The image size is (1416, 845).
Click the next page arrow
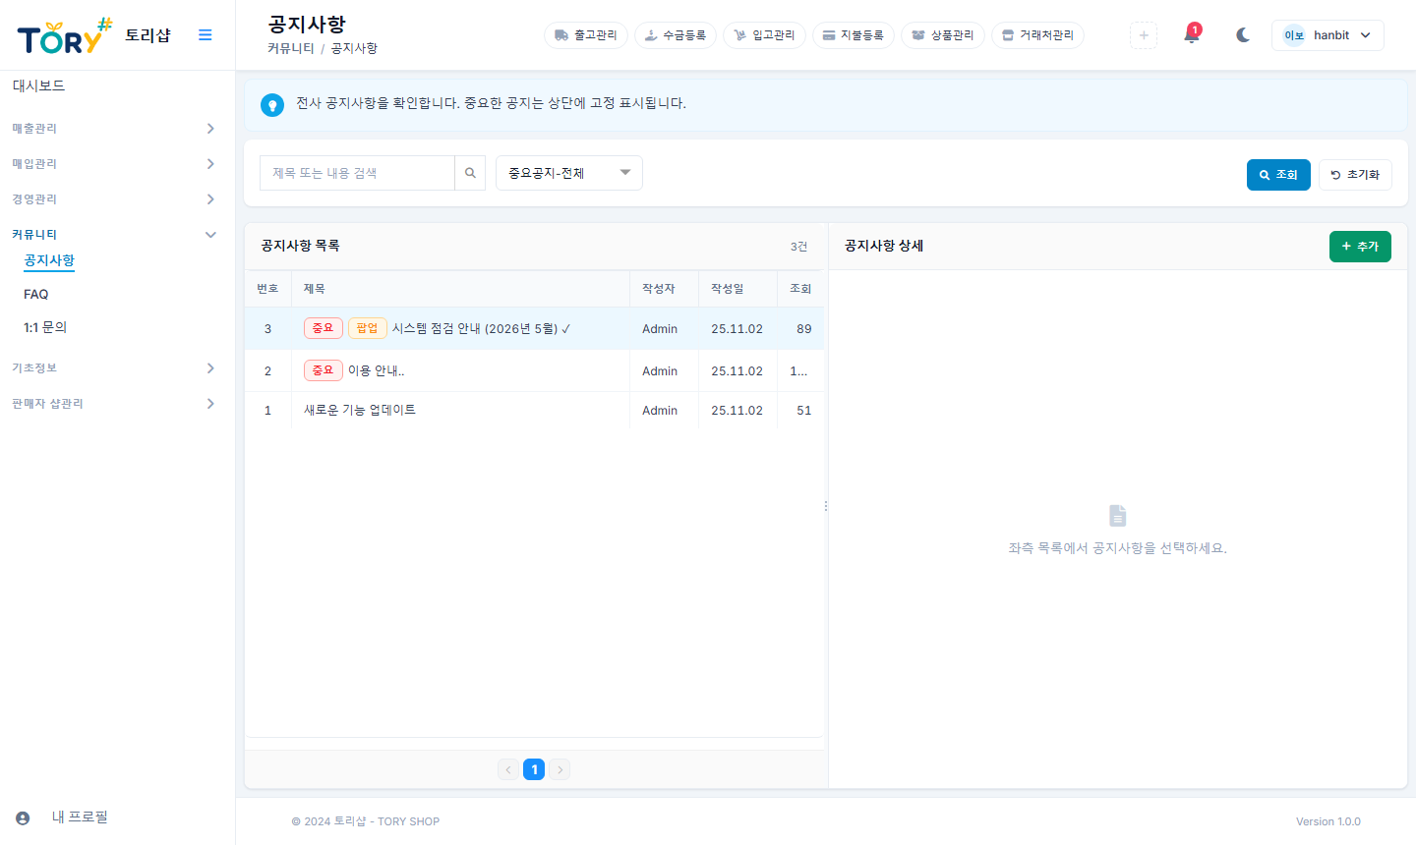point(560,770)
